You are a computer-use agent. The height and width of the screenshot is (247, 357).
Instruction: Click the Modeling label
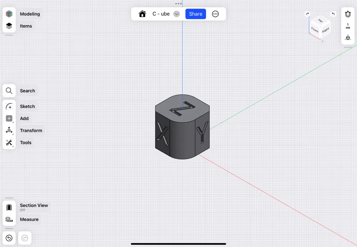click(30, 14)
